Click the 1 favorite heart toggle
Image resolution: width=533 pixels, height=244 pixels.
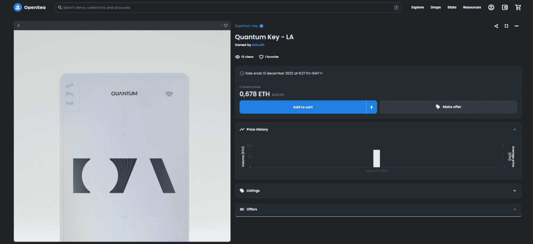coord(261,56)
